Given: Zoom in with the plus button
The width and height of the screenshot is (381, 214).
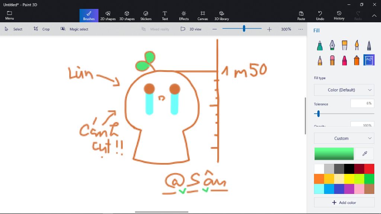Looking at the screenshot, I should (x=269, y=29).
